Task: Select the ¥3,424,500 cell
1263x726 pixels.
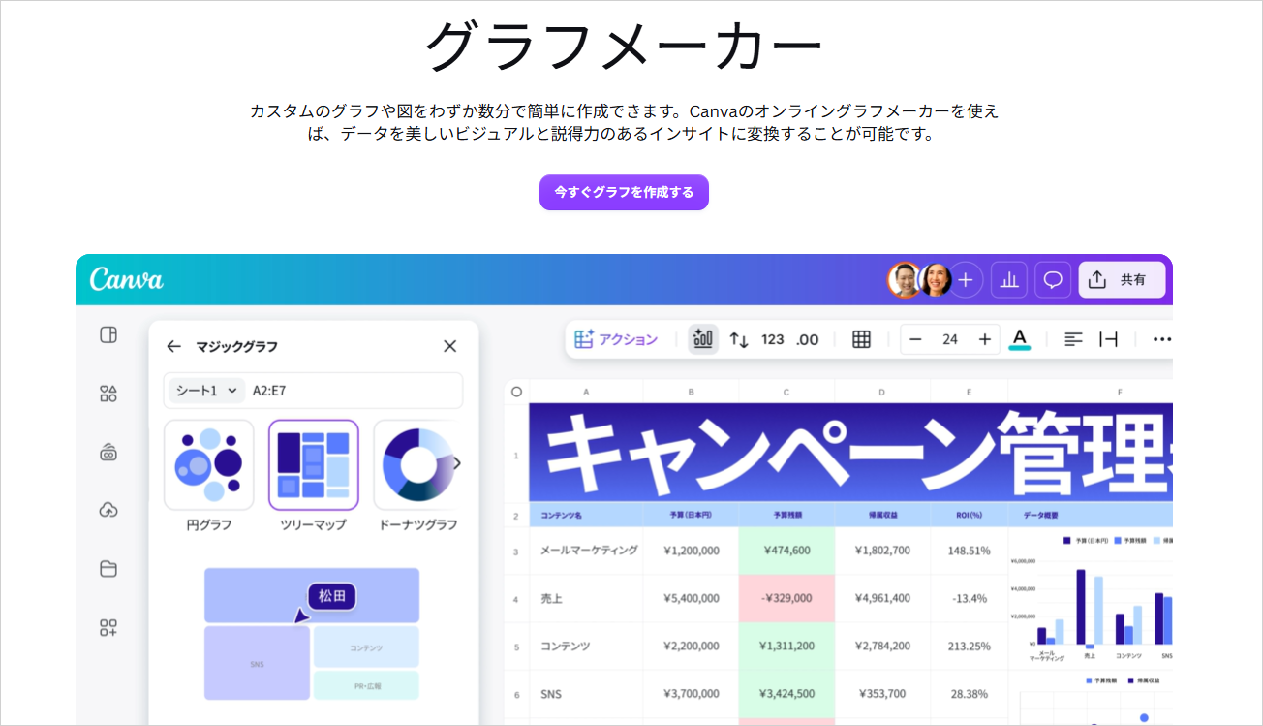Action: click(786, 693)
